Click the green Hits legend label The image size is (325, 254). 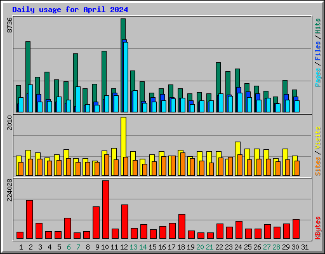317,26
